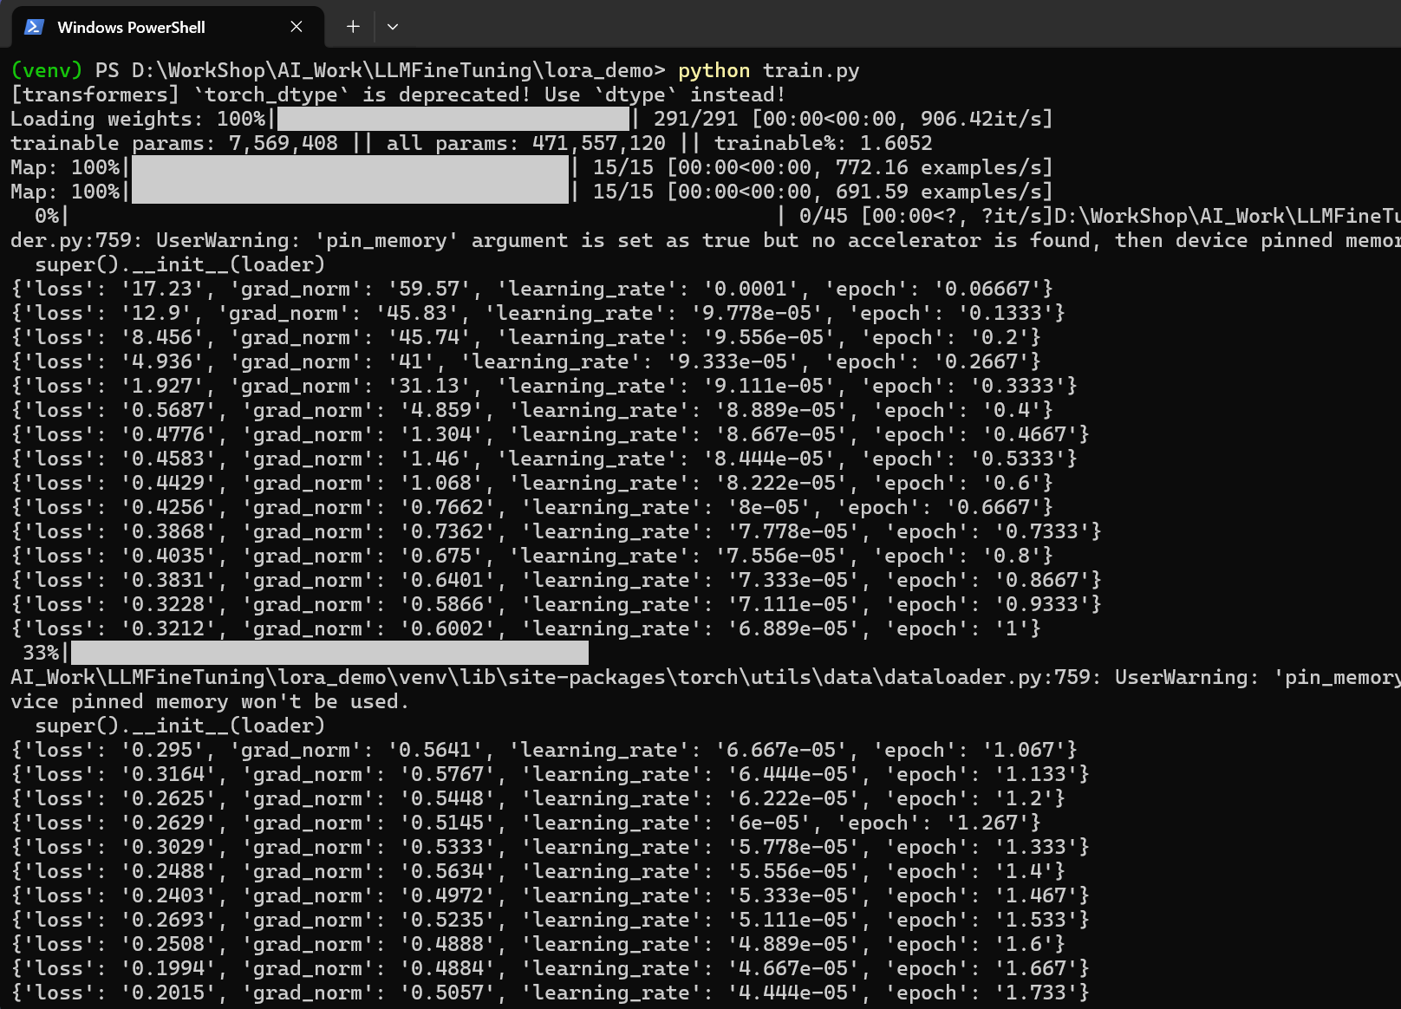Screen dimensions: 1401x1009
Task: Click the line with loss '0.2693'
Action: [551, 920]
